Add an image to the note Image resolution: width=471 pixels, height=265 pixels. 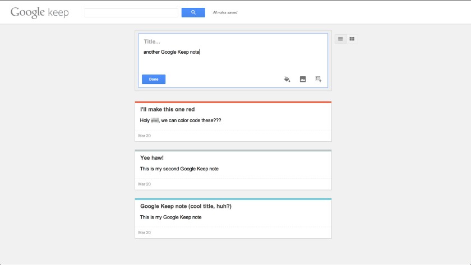pyautogui.click(x=303, y=79)
